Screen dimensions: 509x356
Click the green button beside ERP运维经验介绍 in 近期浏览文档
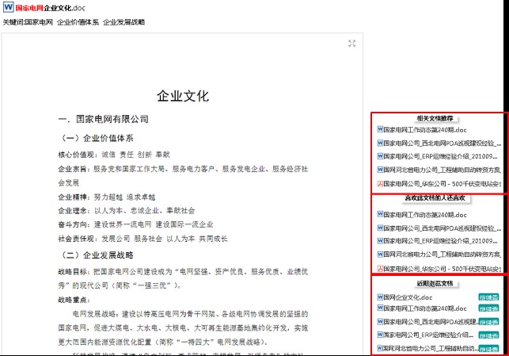coord(488,335)
